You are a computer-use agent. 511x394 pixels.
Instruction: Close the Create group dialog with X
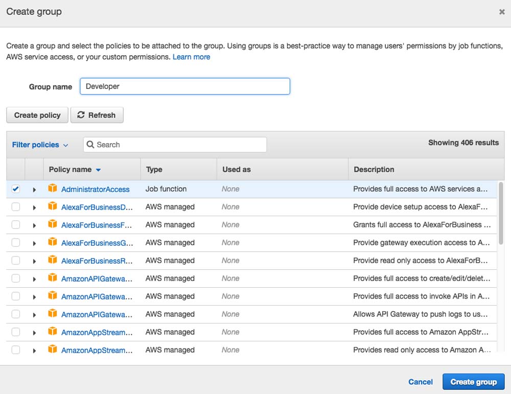(x=501, y=12)
